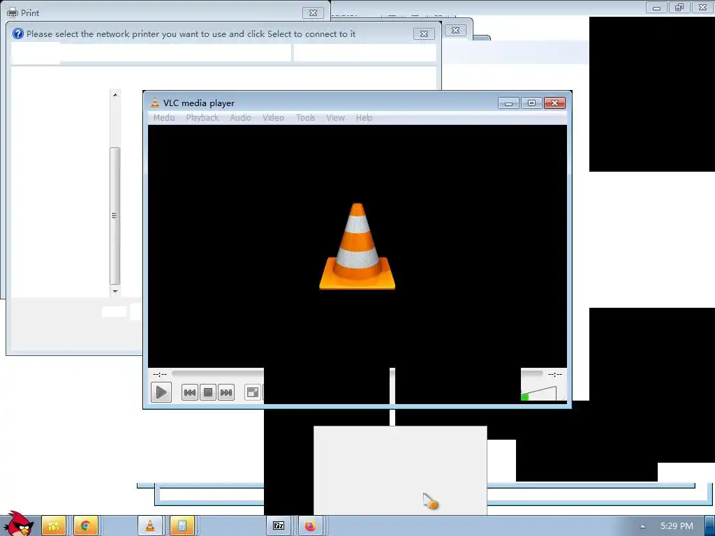This screenshot has height=536, width=715.
Task: Minimize the background main window
Action: click(656, 7)
